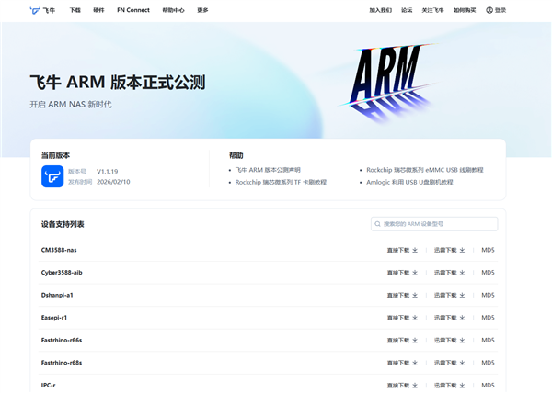The height and width of the screenshot is (393, 552).
Task: Click Xunlei download arrow icon for IPC-r
Action: pyautogui.click(x=462, y=386)
